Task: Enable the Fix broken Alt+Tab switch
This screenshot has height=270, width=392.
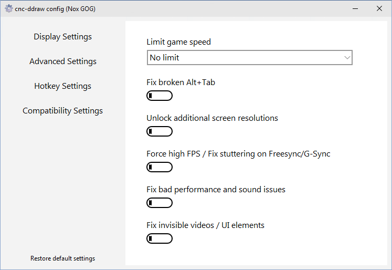Action: (x=160, y=96)
